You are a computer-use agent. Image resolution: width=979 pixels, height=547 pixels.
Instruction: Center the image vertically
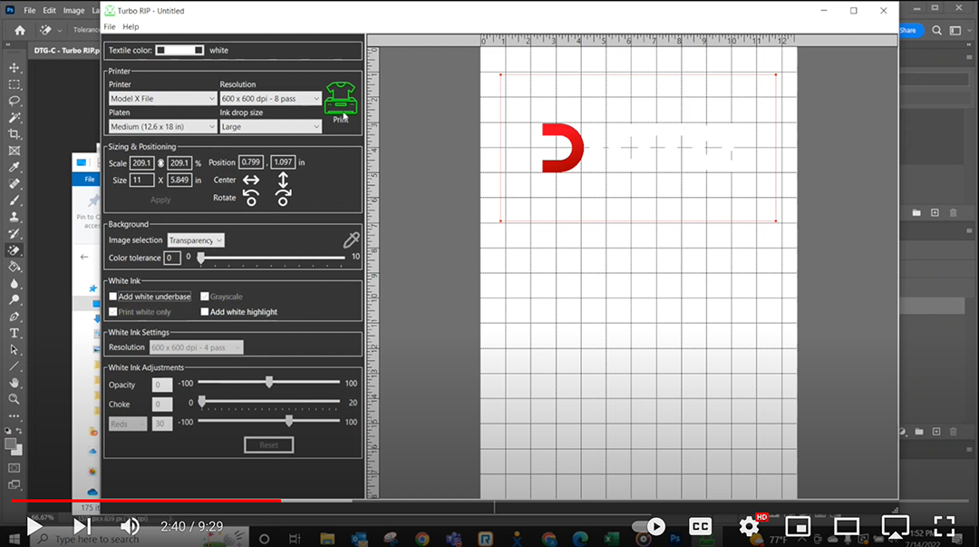point(283,180)
